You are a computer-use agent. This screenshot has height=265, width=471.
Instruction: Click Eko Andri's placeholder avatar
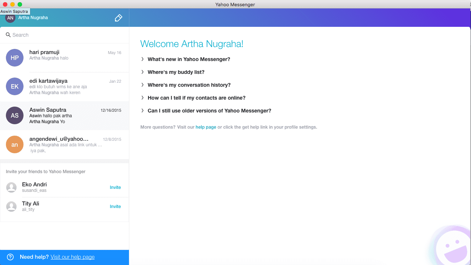[x=12, y=187]
